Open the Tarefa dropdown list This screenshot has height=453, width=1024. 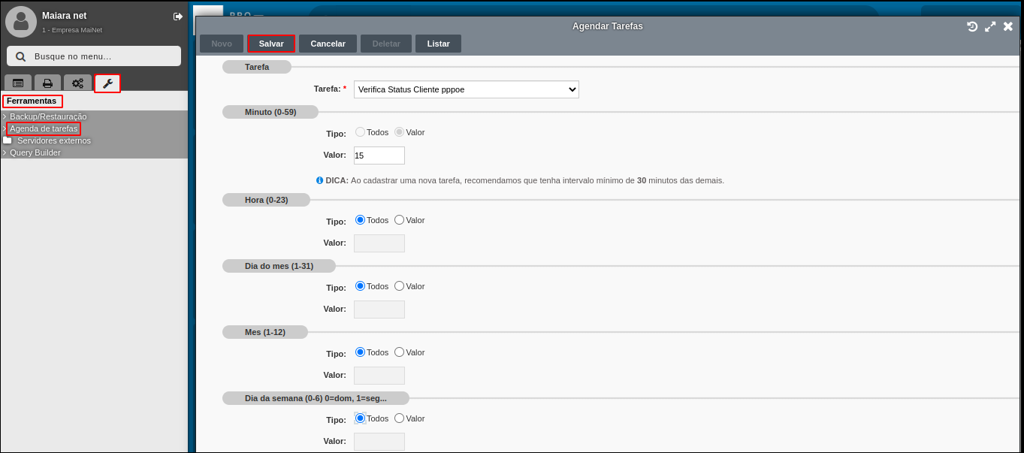466,89
